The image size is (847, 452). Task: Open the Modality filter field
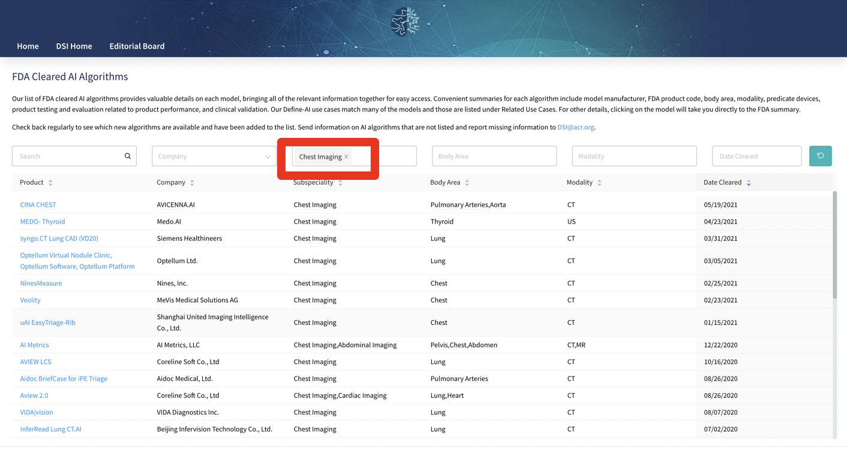pos(634,156)
